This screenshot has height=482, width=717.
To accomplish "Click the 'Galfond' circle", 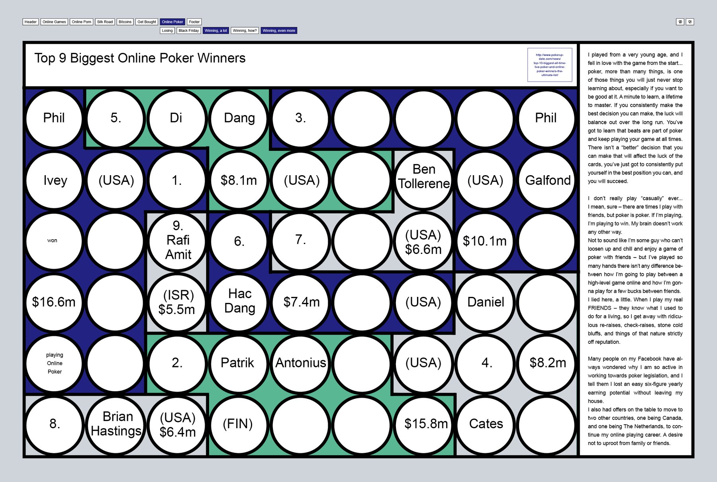I will [547, 180].
